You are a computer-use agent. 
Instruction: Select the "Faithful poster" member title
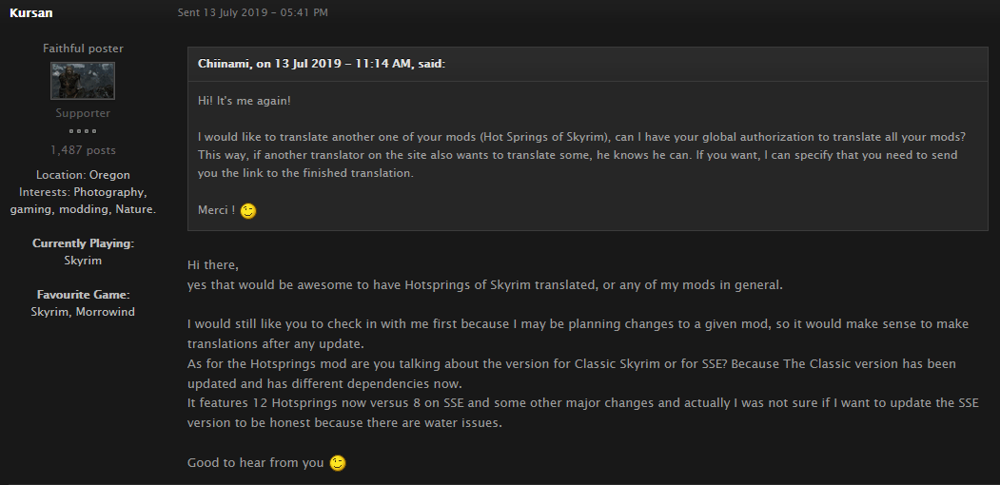point(83,48)
